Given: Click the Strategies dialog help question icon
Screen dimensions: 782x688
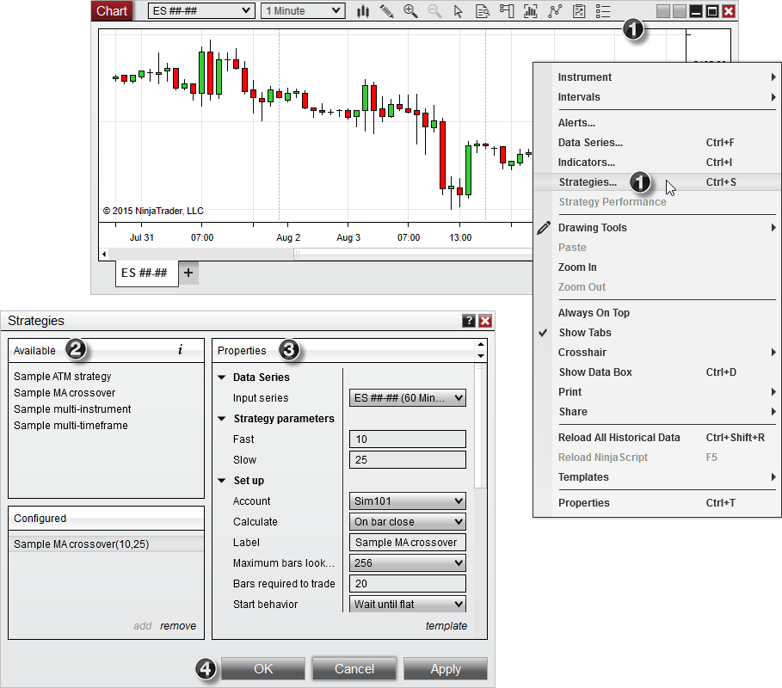Looking at the screenshot, I should [x=469, y=321].
